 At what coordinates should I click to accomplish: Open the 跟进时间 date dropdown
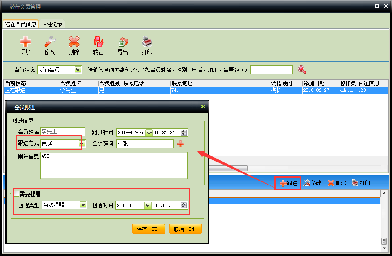click(x=149, y=133)
